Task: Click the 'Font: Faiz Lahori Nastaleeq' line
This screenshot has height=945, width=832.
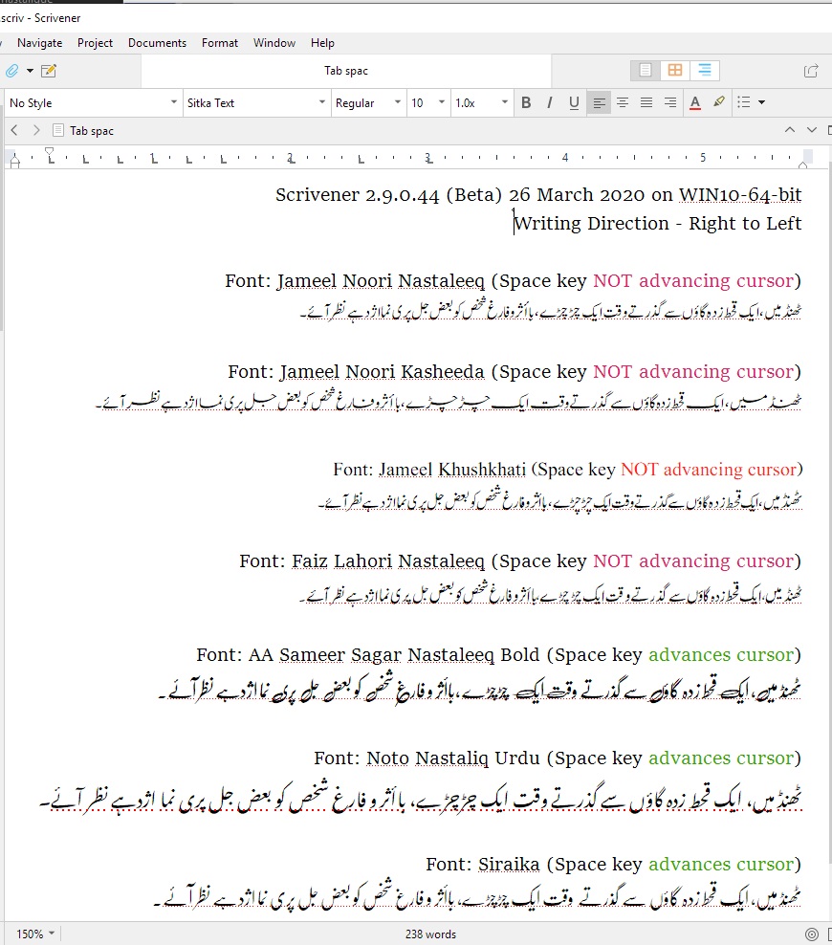Action: click(520, 561)
